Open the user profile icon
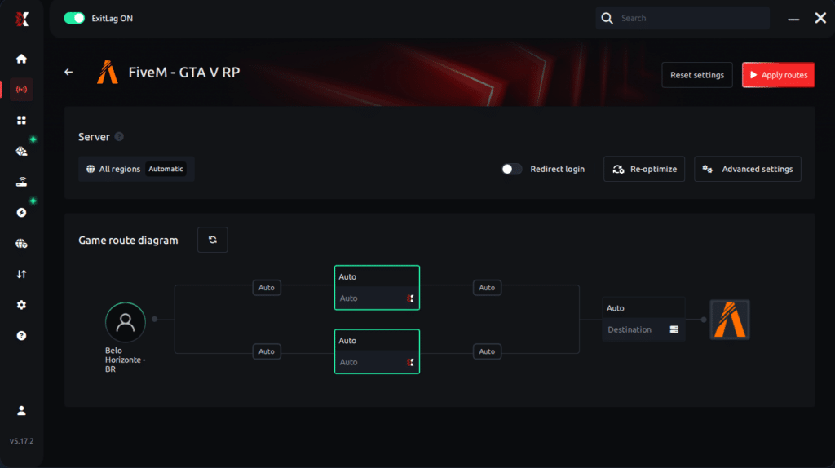This screenshot has width=835, height=468. pos(21,410)
